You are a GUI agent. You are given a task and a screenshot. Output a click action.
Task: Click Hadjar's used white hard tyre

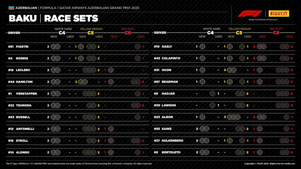(212, 94)
